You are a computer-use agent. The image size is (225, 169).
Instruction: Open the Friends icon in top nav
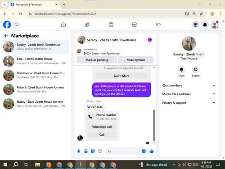[87, 25]
